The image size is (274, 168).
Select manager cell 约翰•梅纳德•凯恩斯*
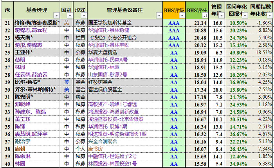pos(37,23)
